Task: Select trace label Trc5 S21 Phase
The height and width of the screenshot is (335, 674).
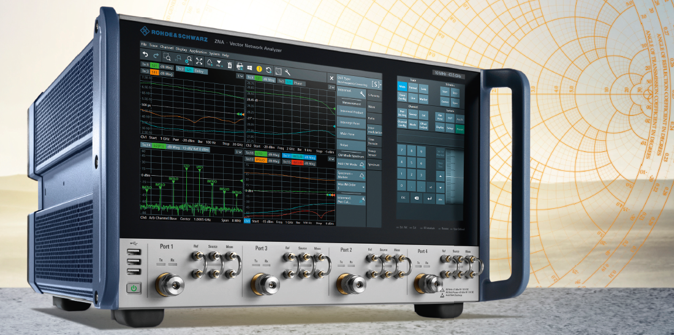Action: click(x=291, y=83)
